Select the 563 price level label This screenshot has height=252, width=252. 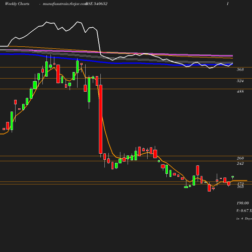click(x=240, y=70)
